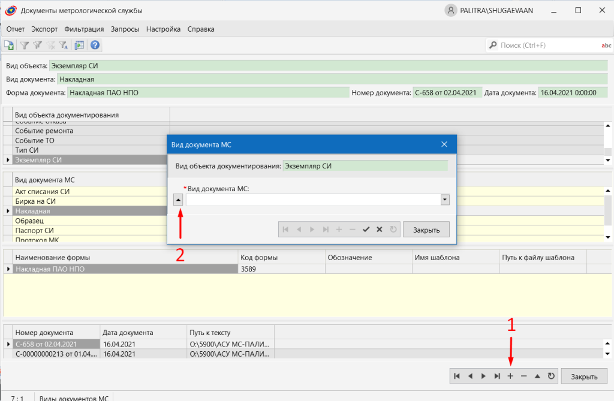Open the Фильтрация menu
Screen dimensions: 614x401
click(x=84, y=29)
